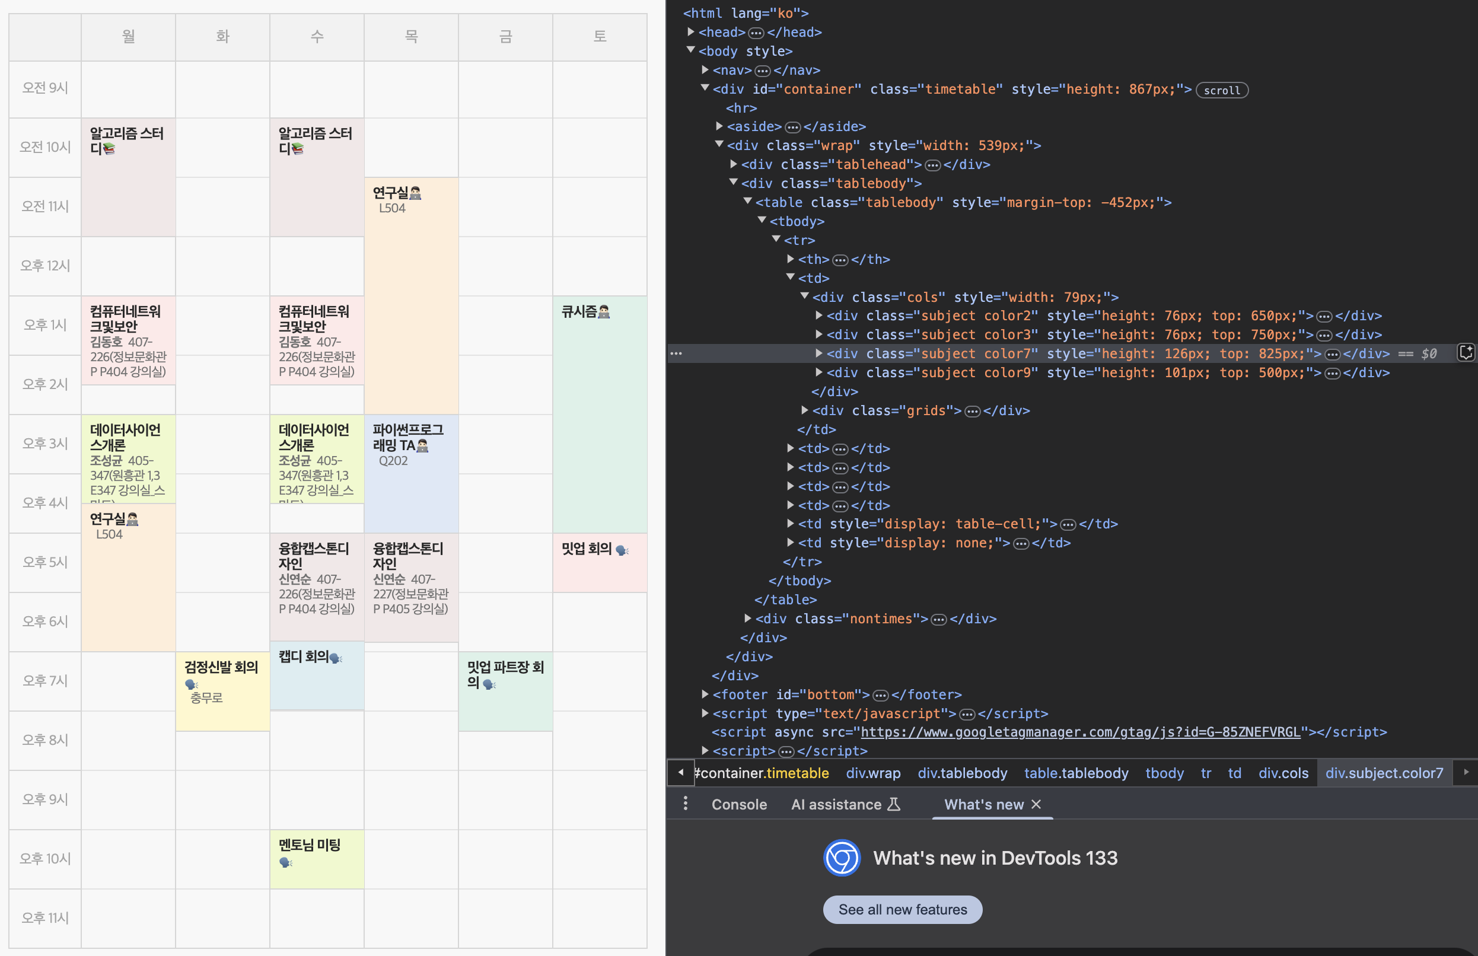Open the actions ellipsis left of the color7 row
This screenshot has width=1478, height=956.
(676, 354)
